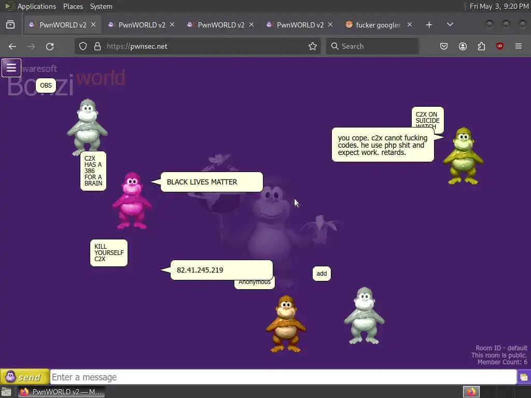Click the uBlock Origin toolbar icon
This screenshot has width=531, height=398.
(x=500, y=46)
